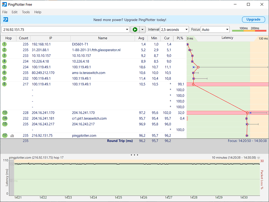Click the Cur column header
Image resolution: width=269 pixels, height=202 pixels.
[x=167, y=38]
